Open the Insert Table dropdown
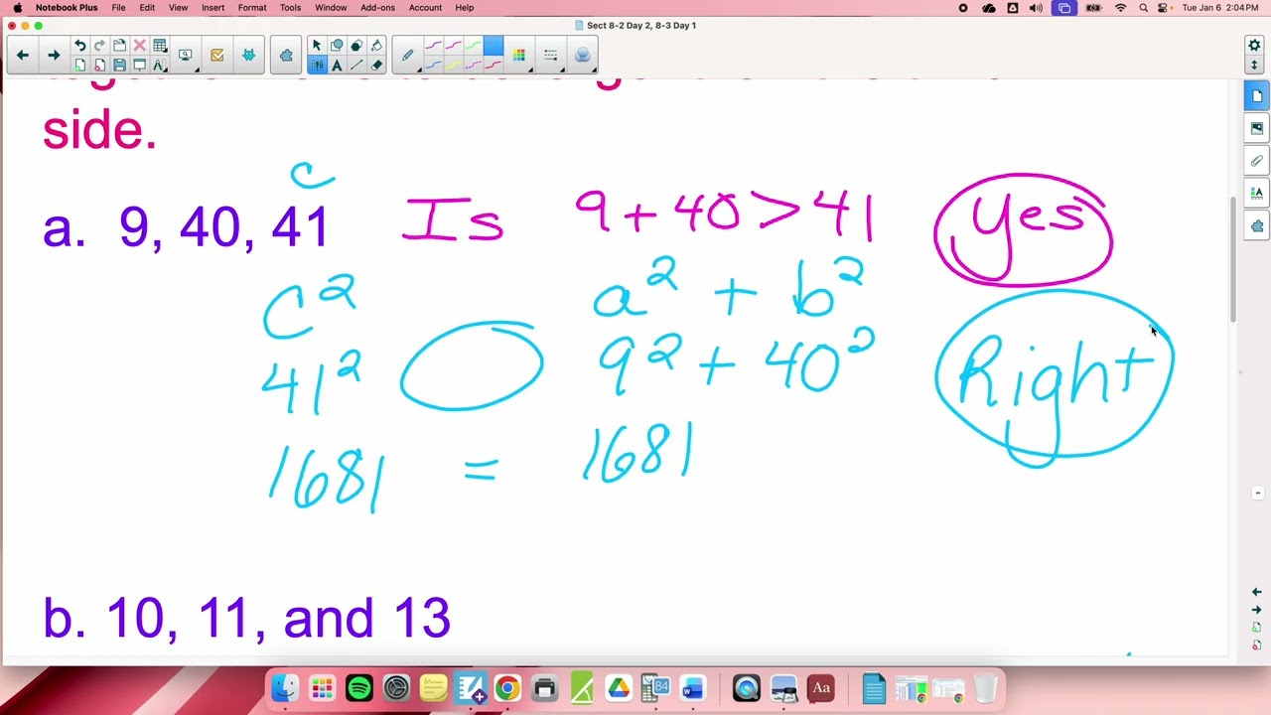 coord(159,45)
